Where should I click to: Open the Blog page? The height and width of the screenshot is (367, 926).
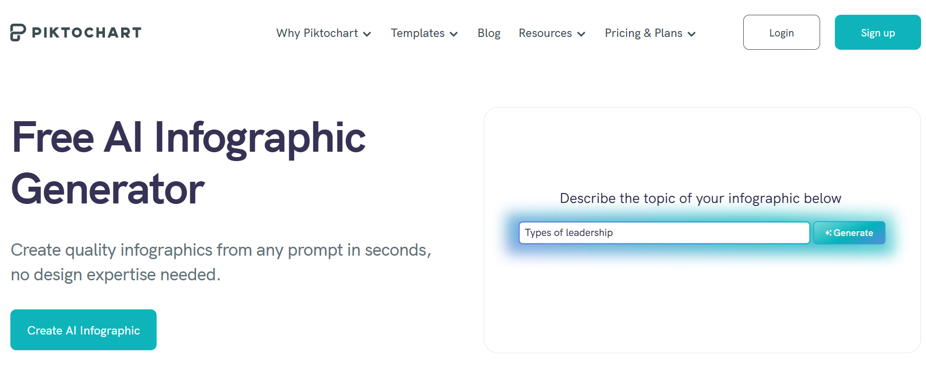pyautogui.click(x=489, y=33)
